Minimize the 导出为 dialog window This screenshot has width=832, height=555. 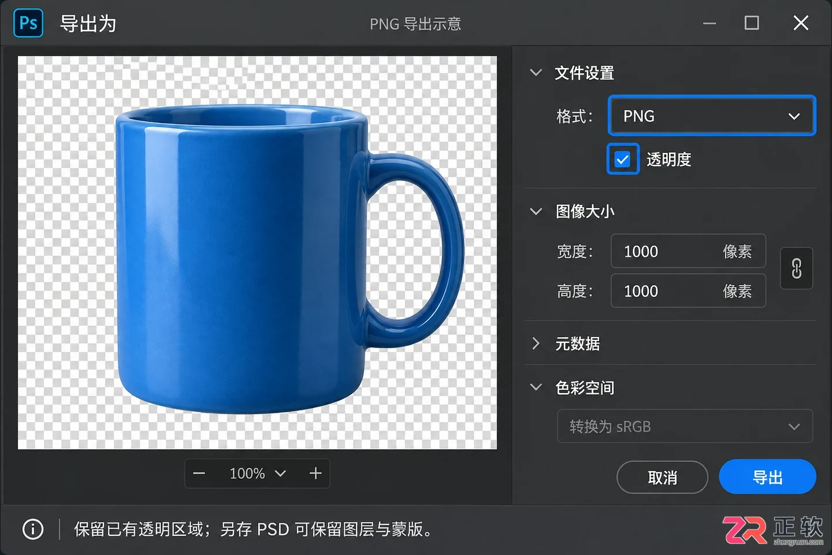coord(710,23)
